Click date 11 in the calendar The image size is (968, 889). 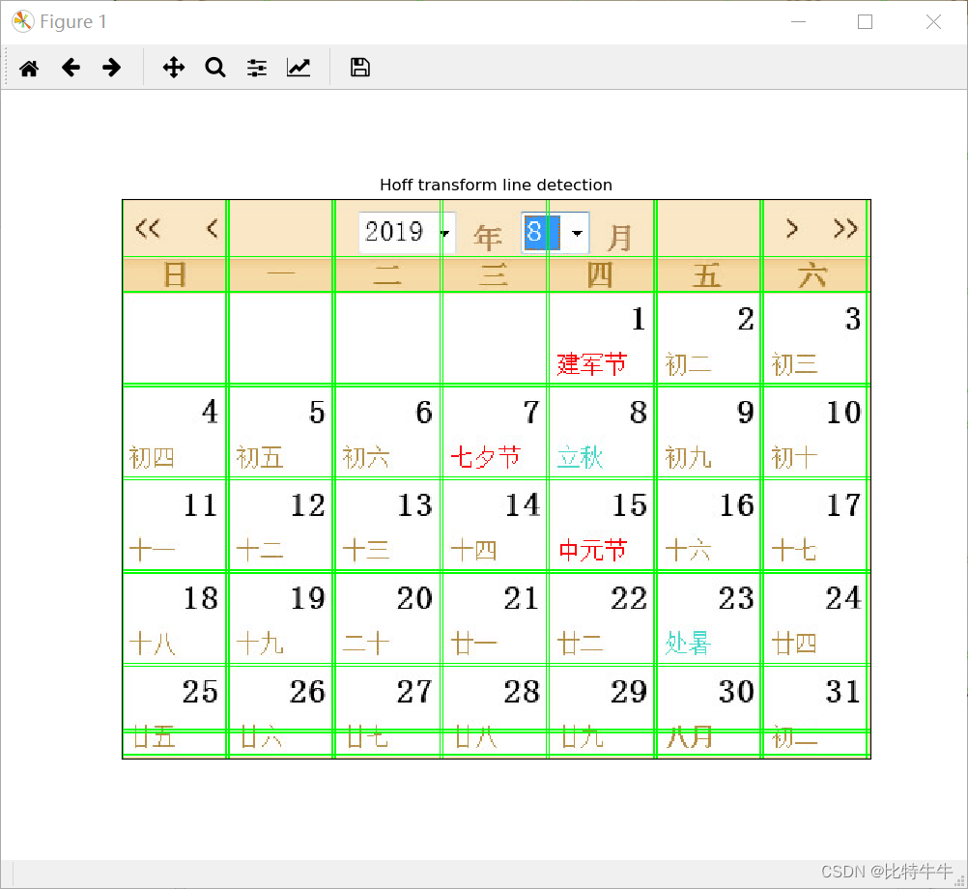pyautogui.click(x=201, y=505)
